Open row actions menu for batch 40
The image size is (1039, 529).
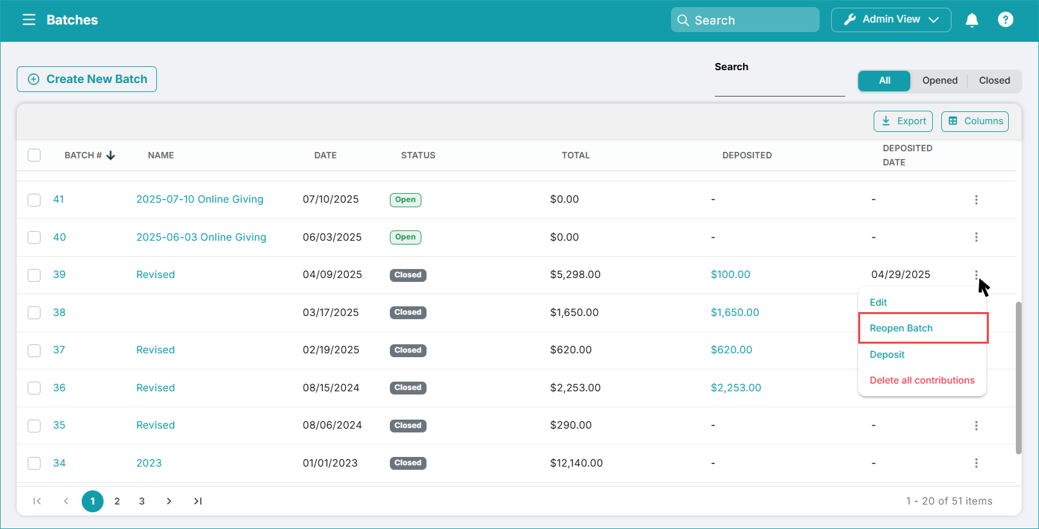pos(976,237)
